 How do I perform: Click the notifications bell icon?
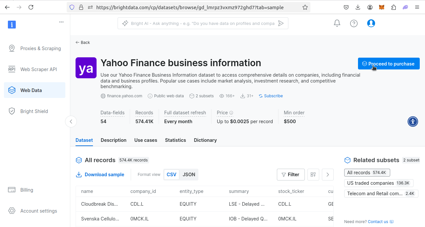tap(337, 23)
